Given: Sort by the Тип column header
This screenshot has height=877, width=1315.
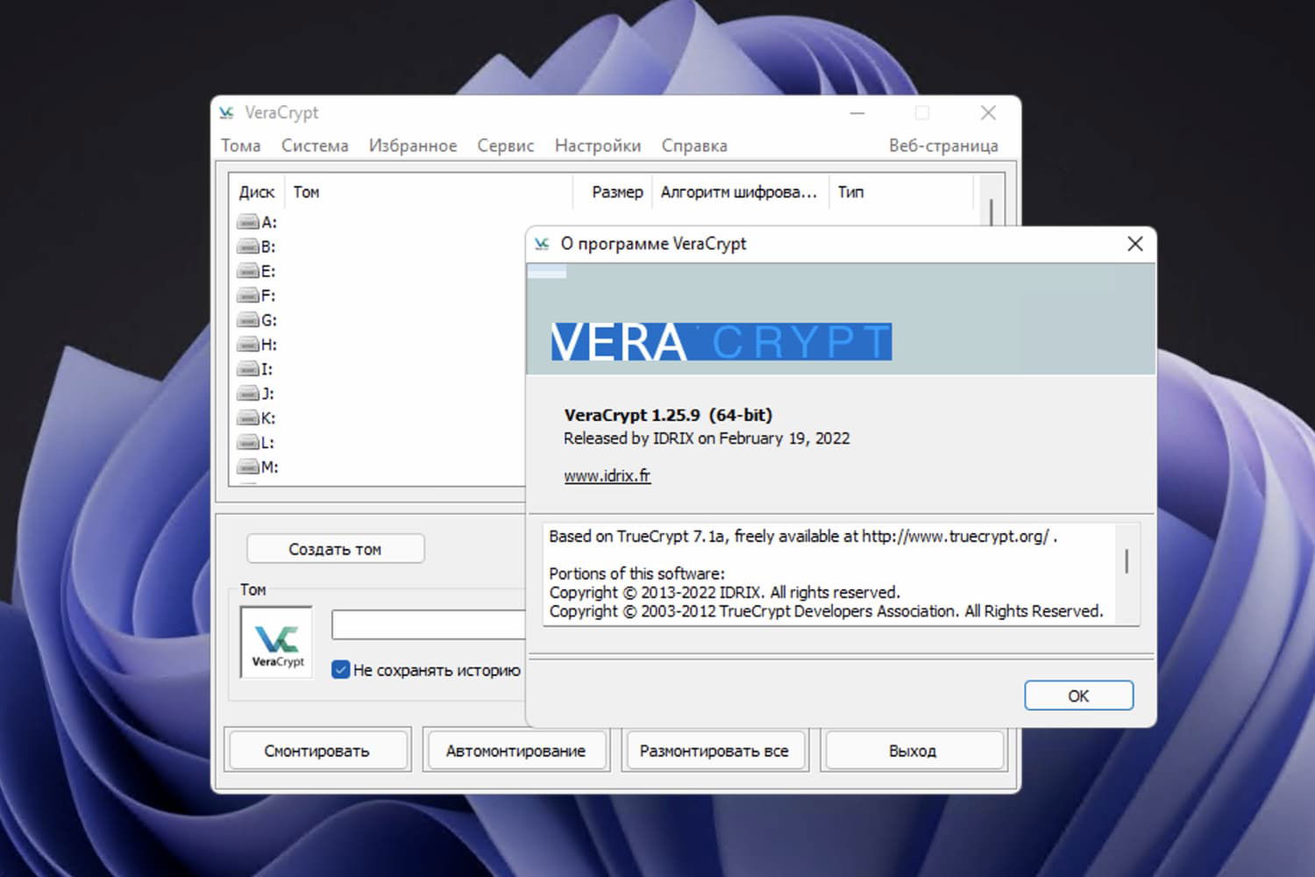Looking at the screenshot, I should click(901, 192).
